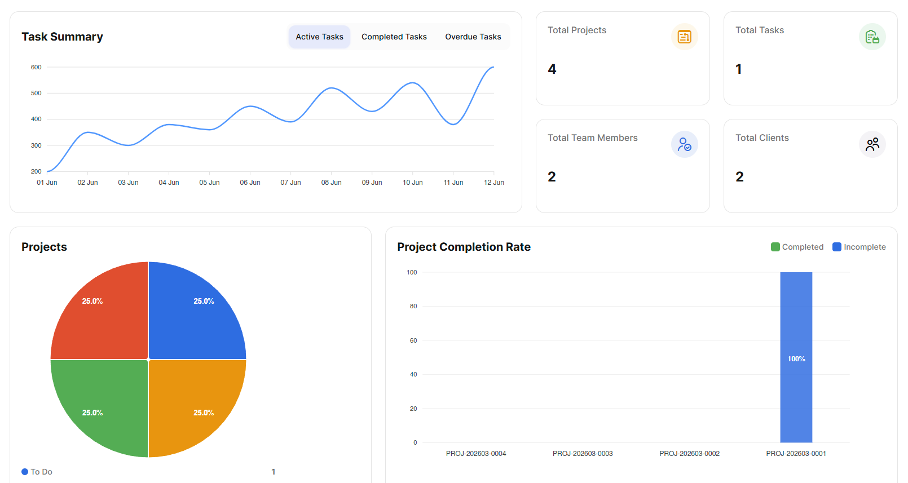The width and height of the screenshot is (908, 483).
Task: Click the green Completed legend swatch
Action: [x=775, y=247]
